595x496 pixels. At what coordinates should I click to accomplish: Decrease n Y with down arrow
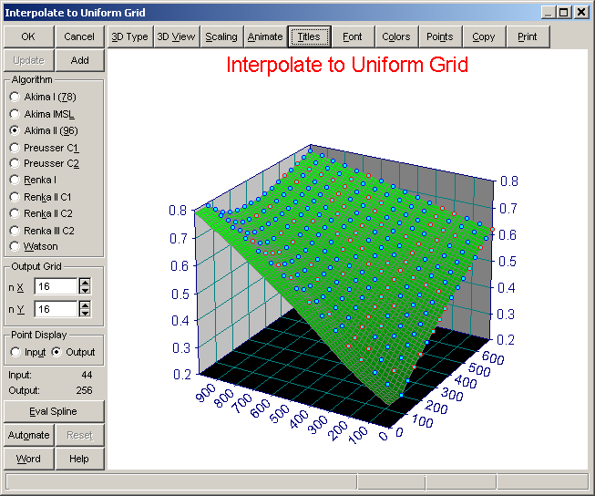(x=85, y=314)
